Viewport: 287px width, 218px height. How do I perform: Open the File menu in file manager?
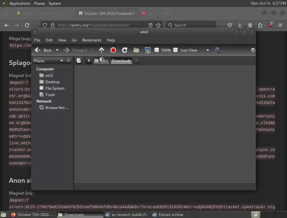click(37, 40)
